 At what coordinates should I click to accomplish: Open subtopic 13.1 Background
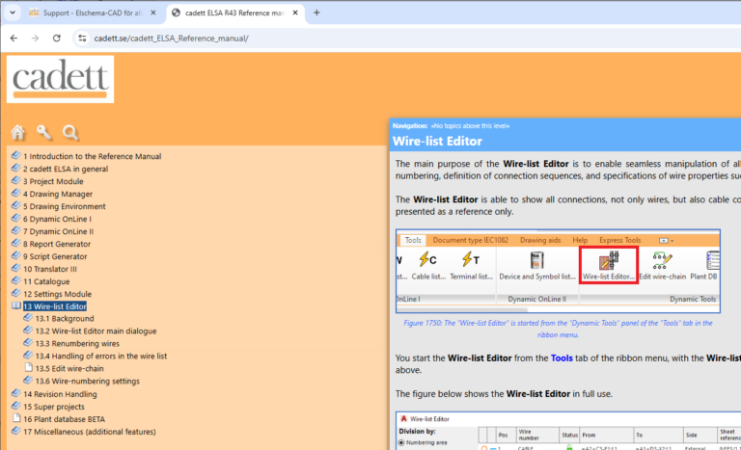click(65, 319)
